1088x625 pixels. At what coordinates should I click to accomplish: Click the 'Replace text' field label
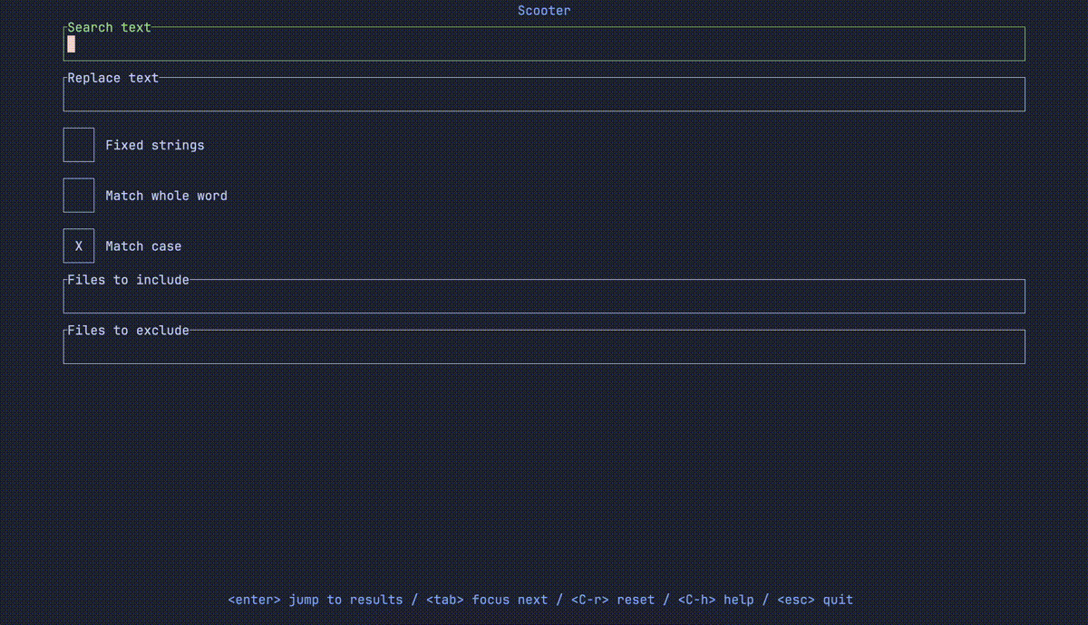pos(113,78)
